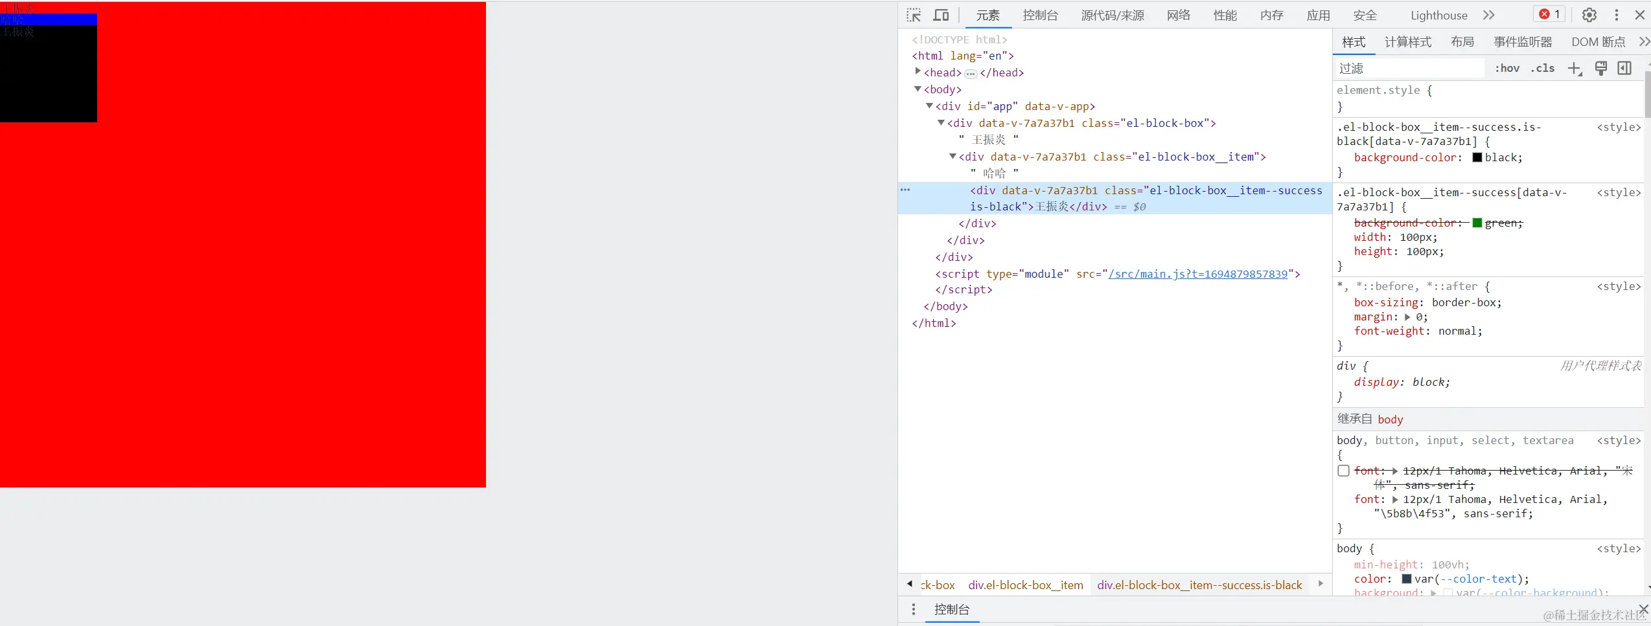Open the error count badge

1549,14
